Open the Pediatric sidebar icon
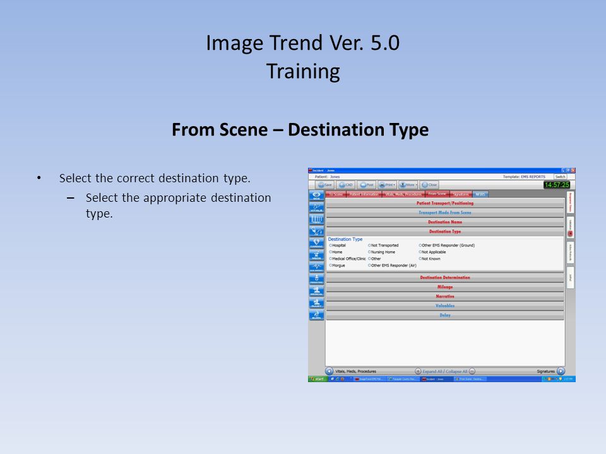The height and width of the screenshot is (454, 606). click(316, 279)
